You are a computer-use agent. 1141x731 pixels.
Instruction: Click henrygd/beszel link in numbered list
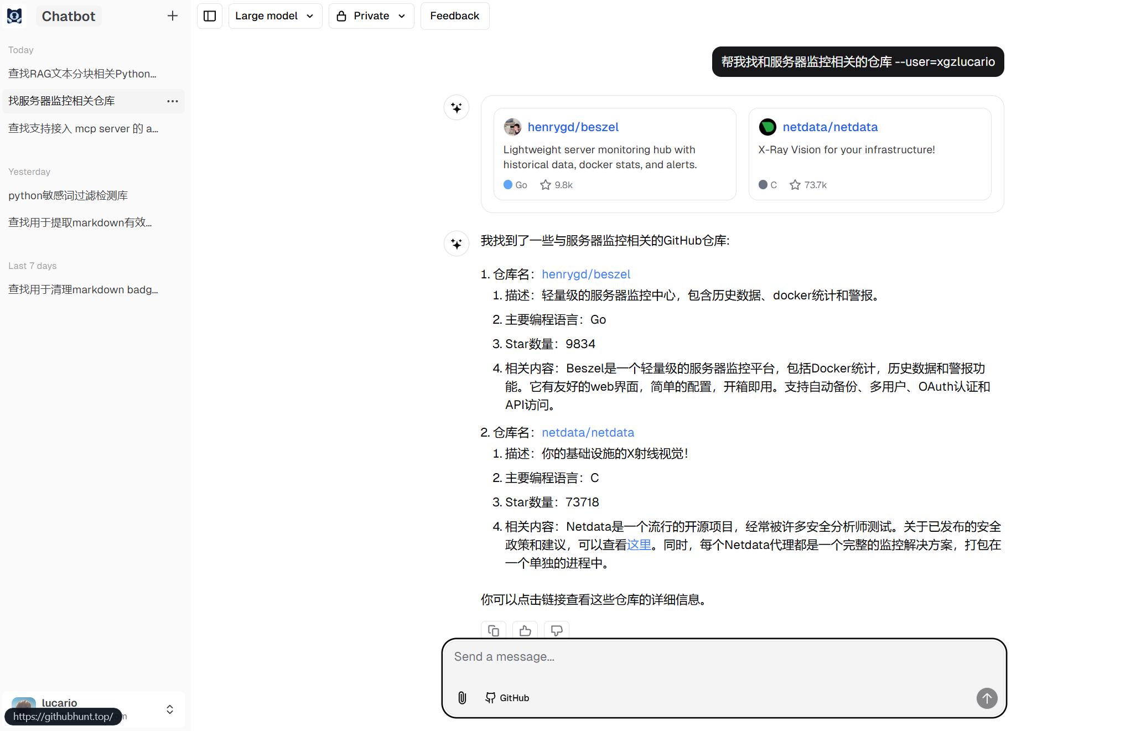pyautogui.click(x=586, y=274)
